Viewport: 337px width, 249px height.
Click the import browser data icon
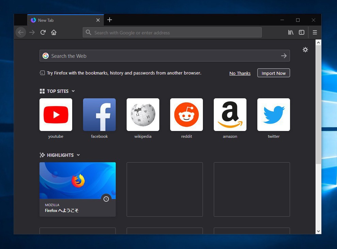pyautogui.click(x=42, y=73)
